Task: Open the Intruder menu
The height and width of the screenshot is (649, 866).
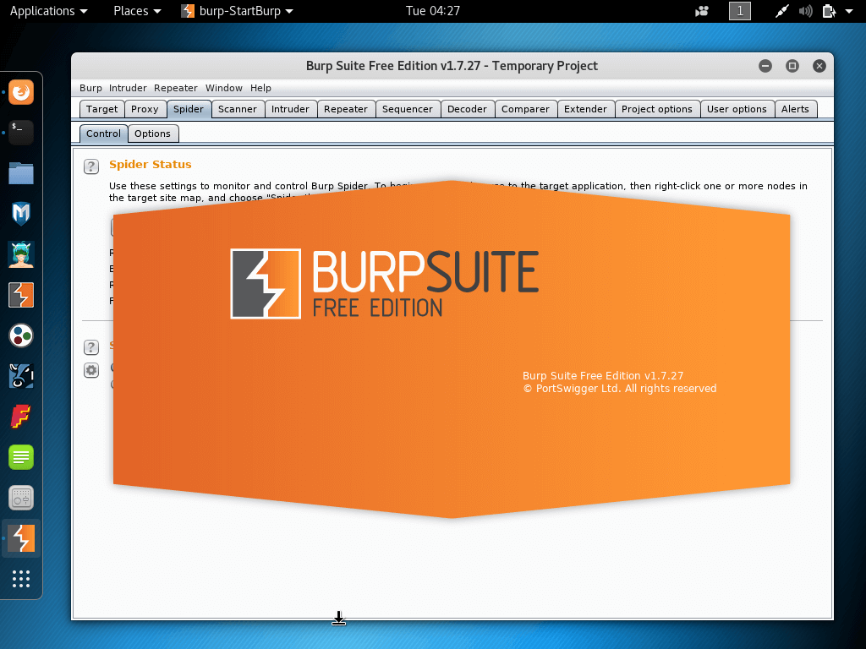Action: click(128, 88)
